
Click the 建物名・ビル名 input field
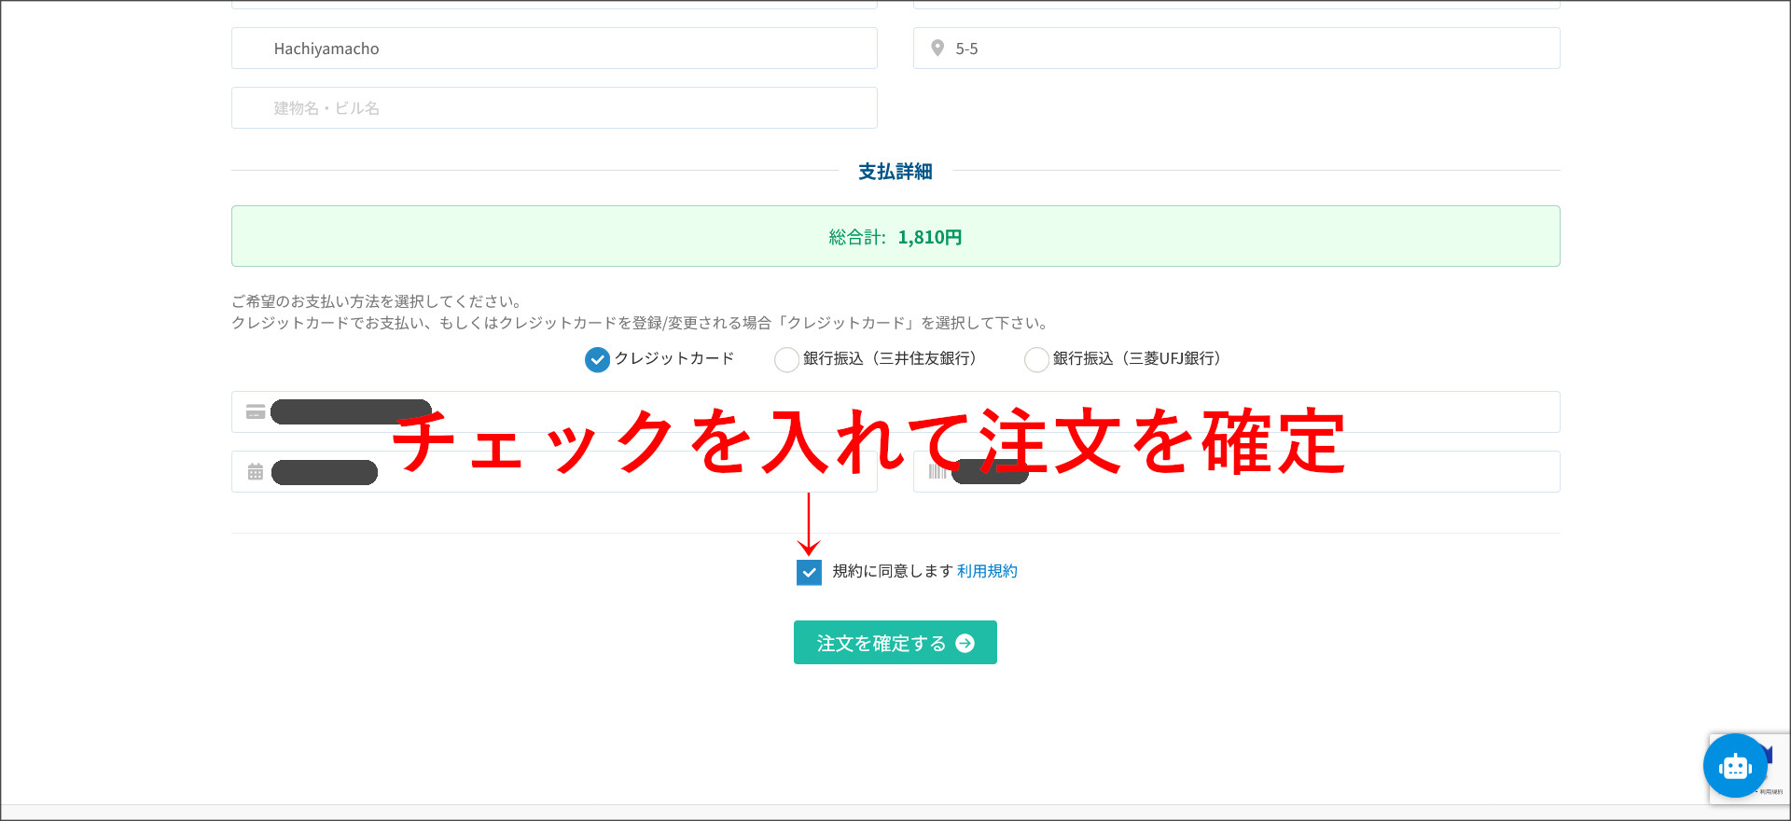coord(554,108)
